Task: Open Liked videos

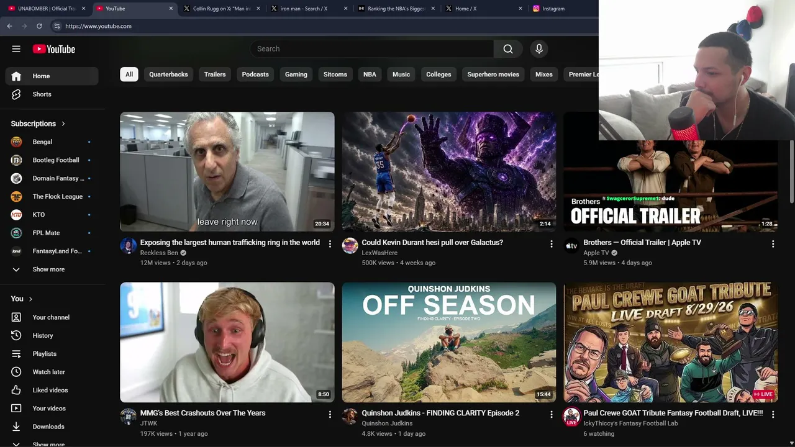Action: [52, 390]
